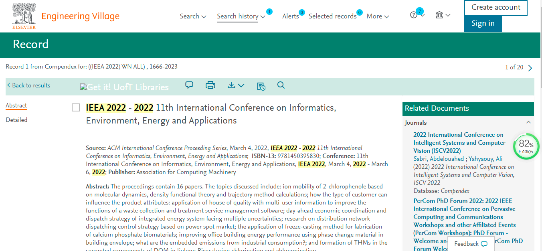
Task: Click the print record icon
Action: click(210, 85)
